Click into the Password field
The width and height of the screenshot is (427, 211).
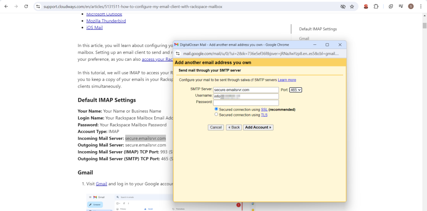246,103
